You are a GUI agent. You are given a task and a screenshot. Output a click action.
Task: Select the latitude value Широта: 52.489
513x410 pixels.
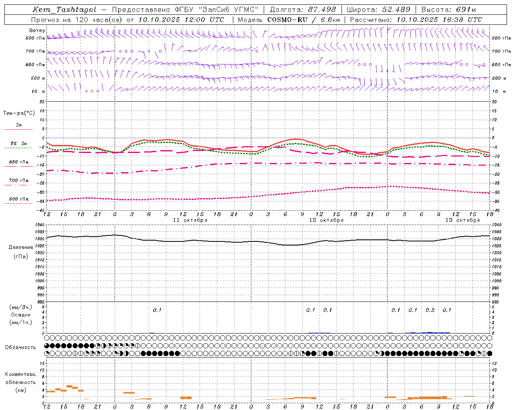[378, 10]
